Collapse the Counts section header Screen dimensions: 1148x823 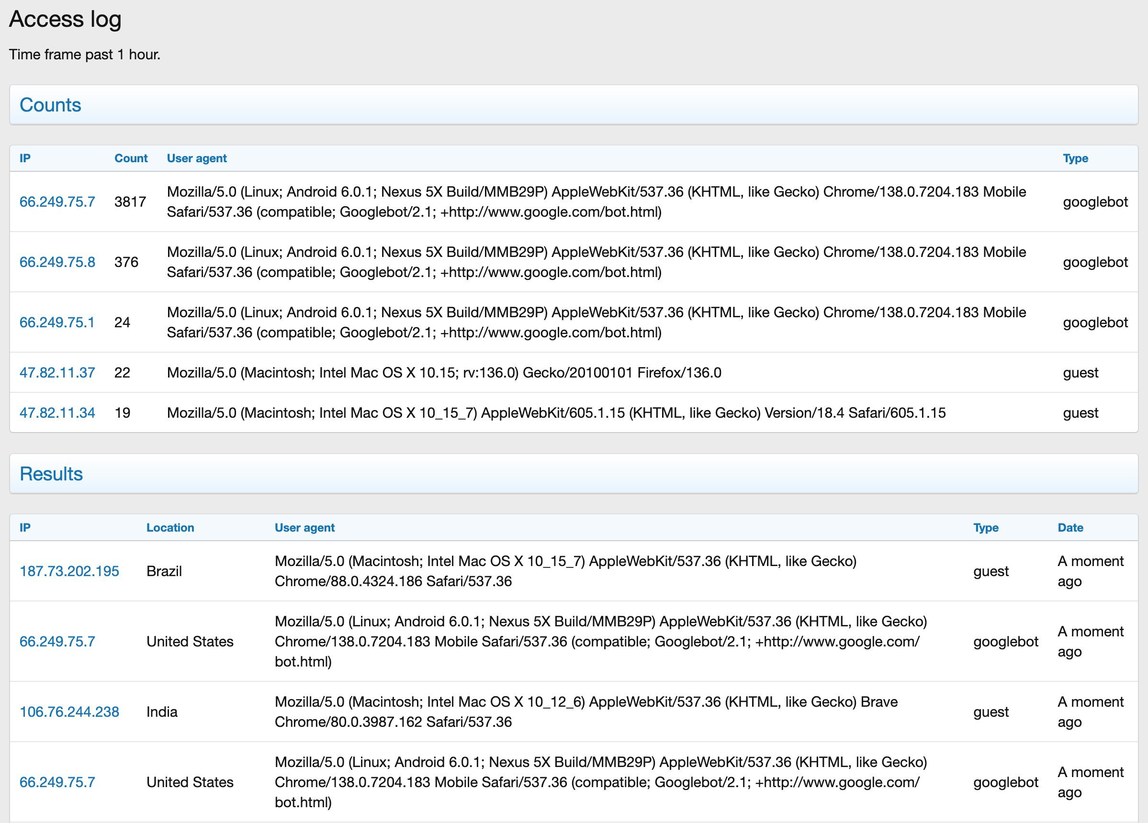51,105
